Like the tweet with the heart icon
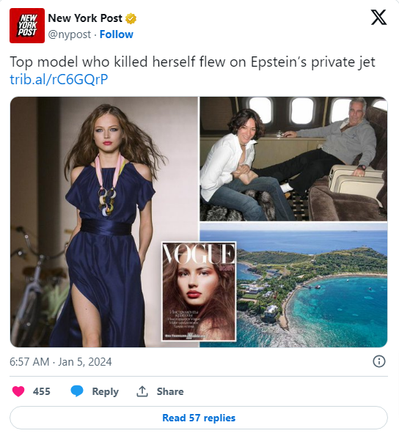The height and width of the screenshot is (436, 399). (18, 391)
